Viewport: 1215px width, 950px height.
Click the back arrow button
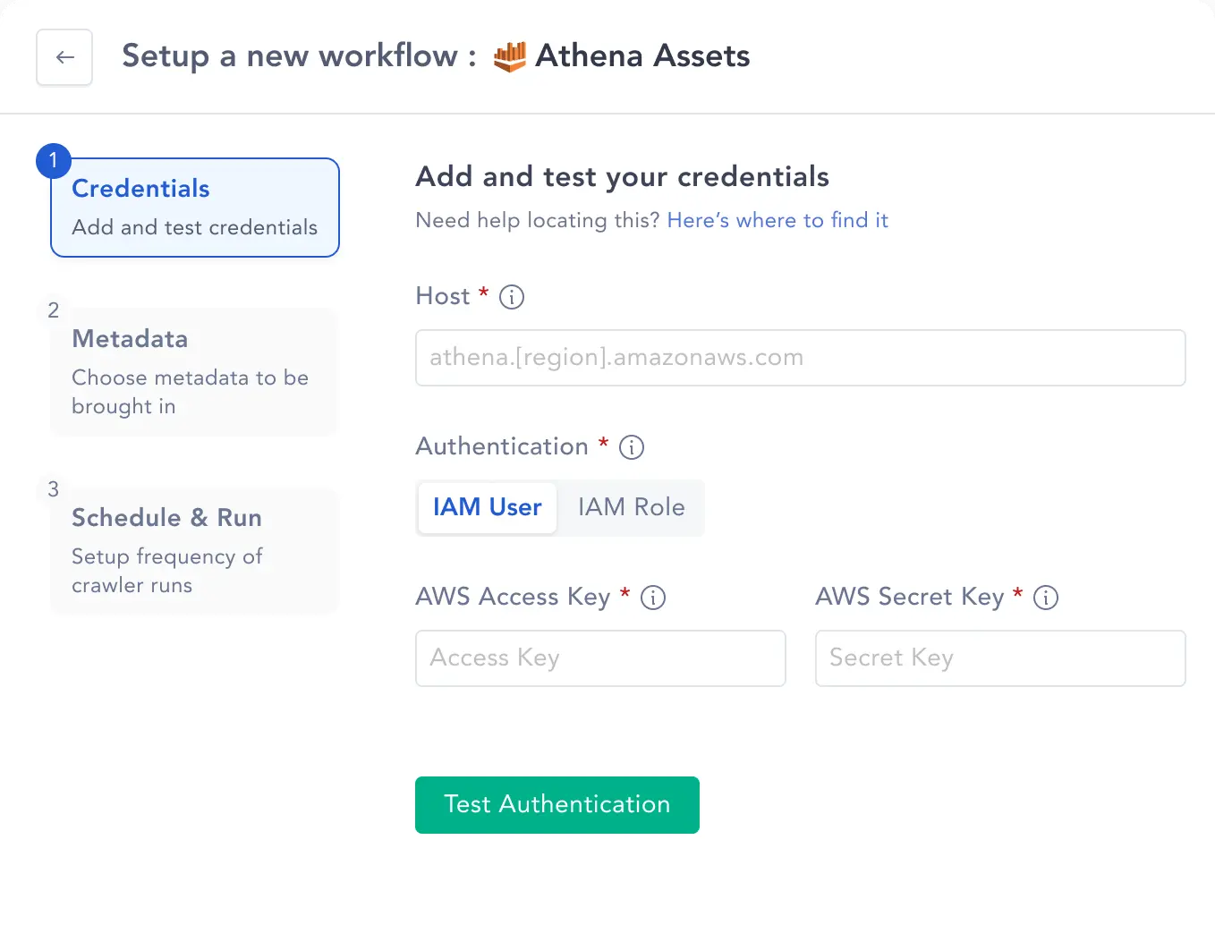[x=64, y=57]
